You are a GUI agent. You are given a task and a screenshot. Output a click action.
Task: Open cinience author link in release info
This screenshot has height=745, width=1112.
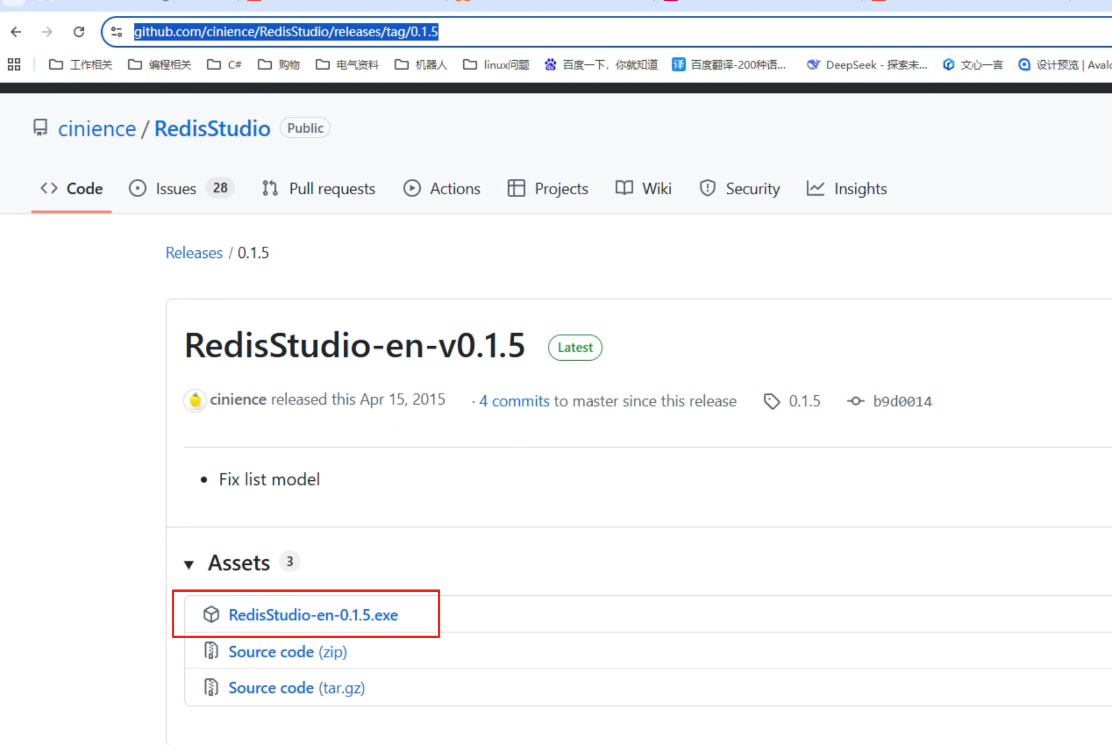coord(239,399)
